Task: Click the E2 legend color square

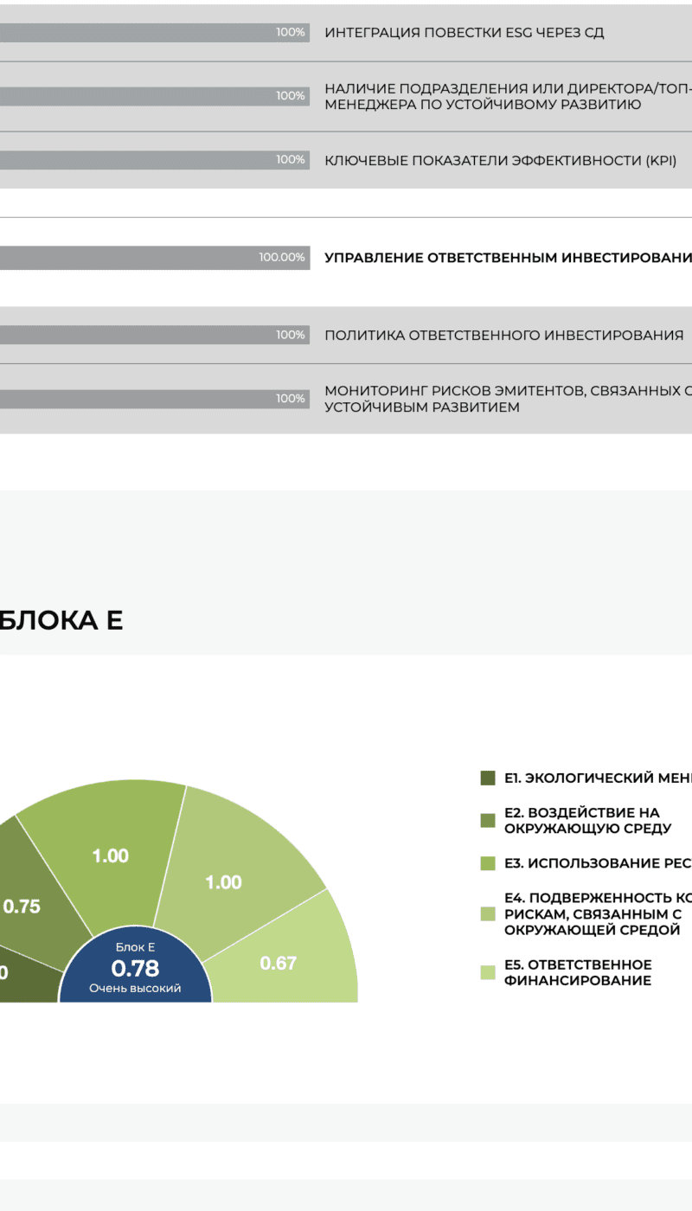Action: 487,820
